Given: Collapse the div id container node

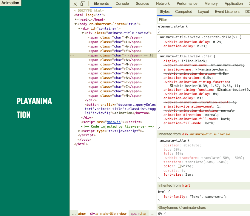Looking at the screenshot, I should coord(79,28).
